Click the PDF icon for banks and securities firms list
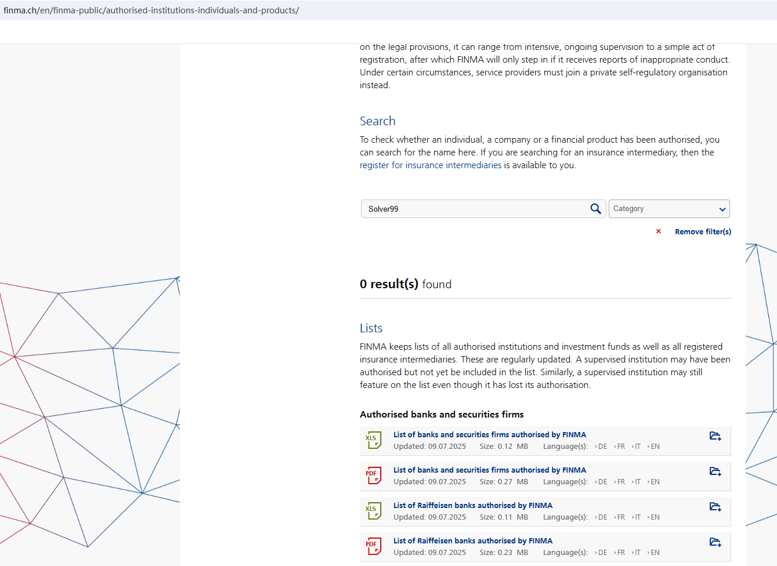This screenshot has height=566, width=777. 373,476
